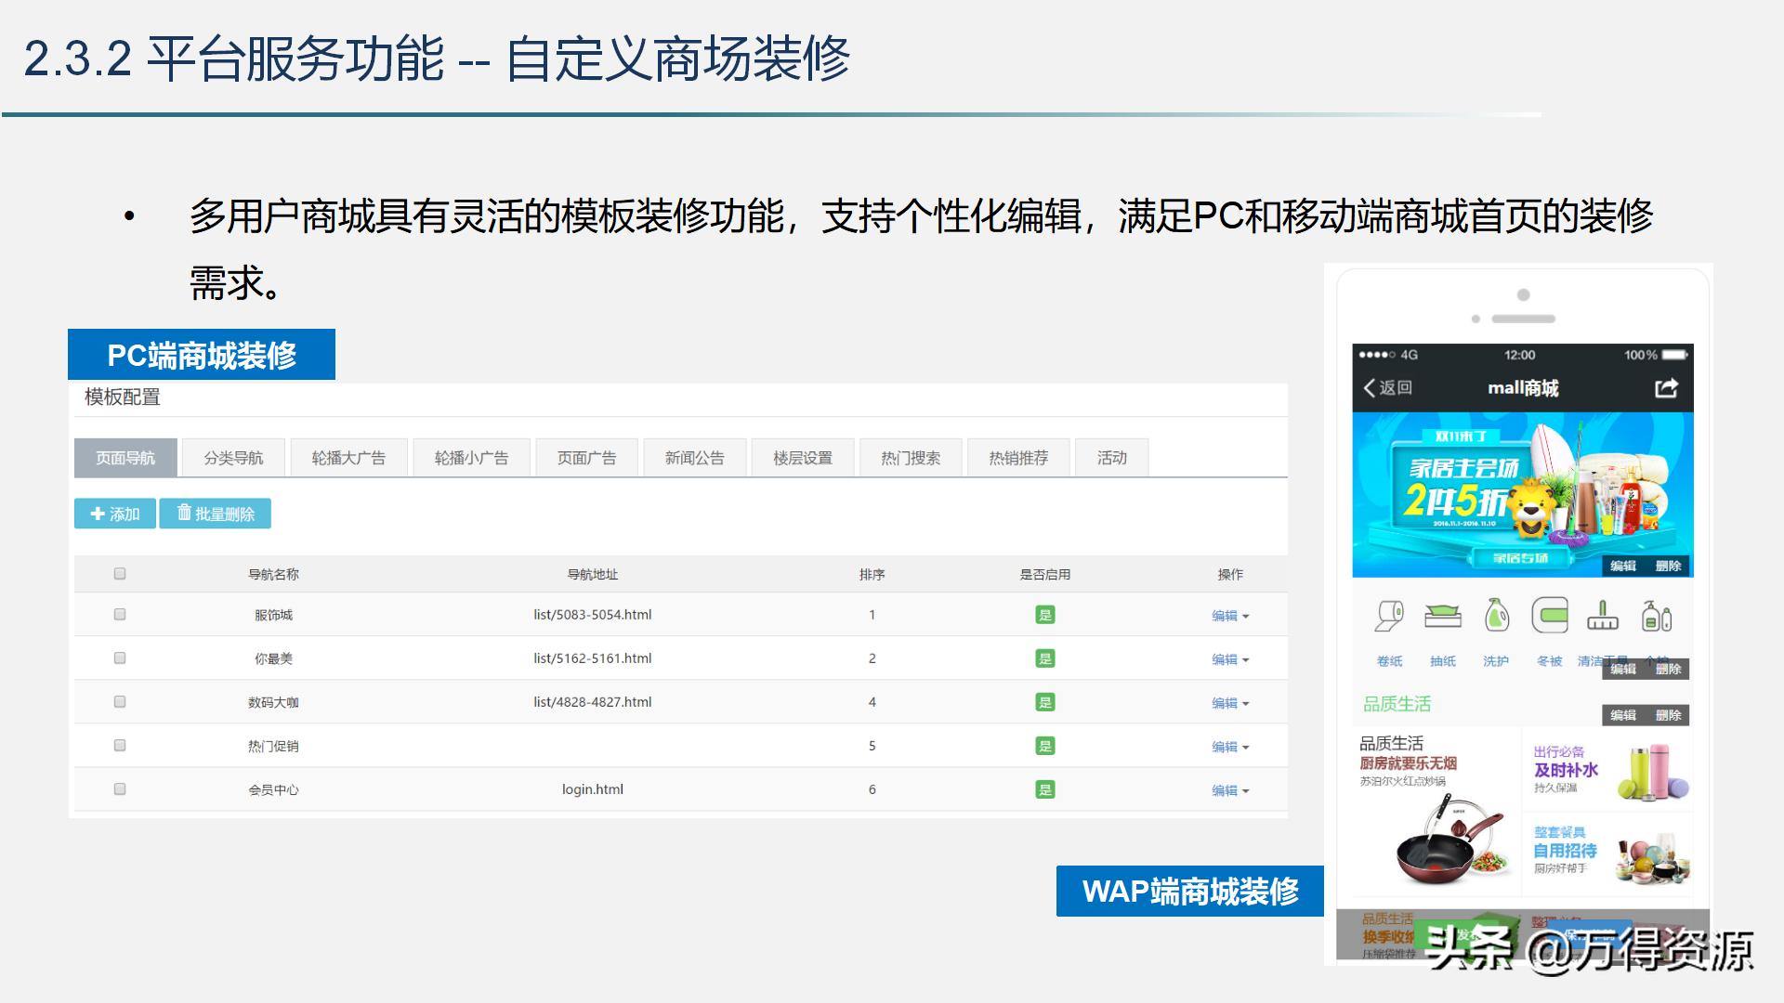This screenshot has width=1784, height=1003.
Task: Tap the 卷纸 toilet paper category icon
Action: click(x=1390, y=616)
